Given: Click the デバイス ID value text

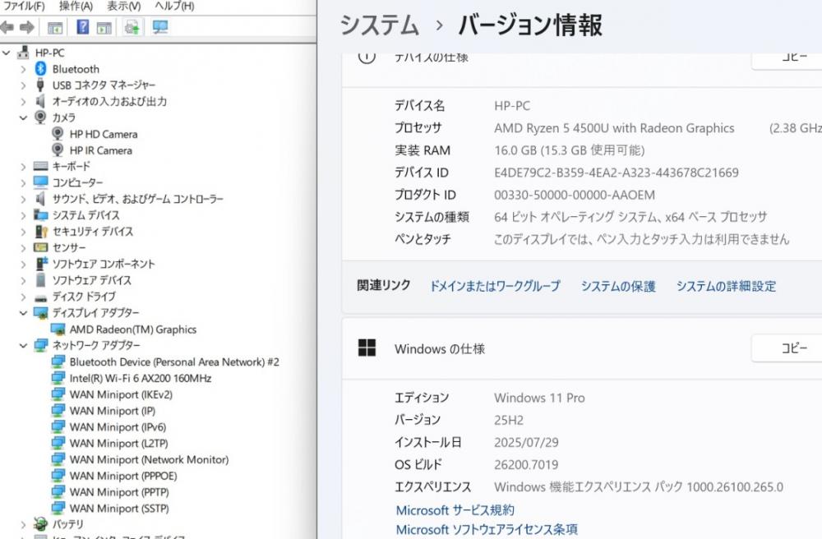Looking at the screenshot, I should [x=616, y=173].
